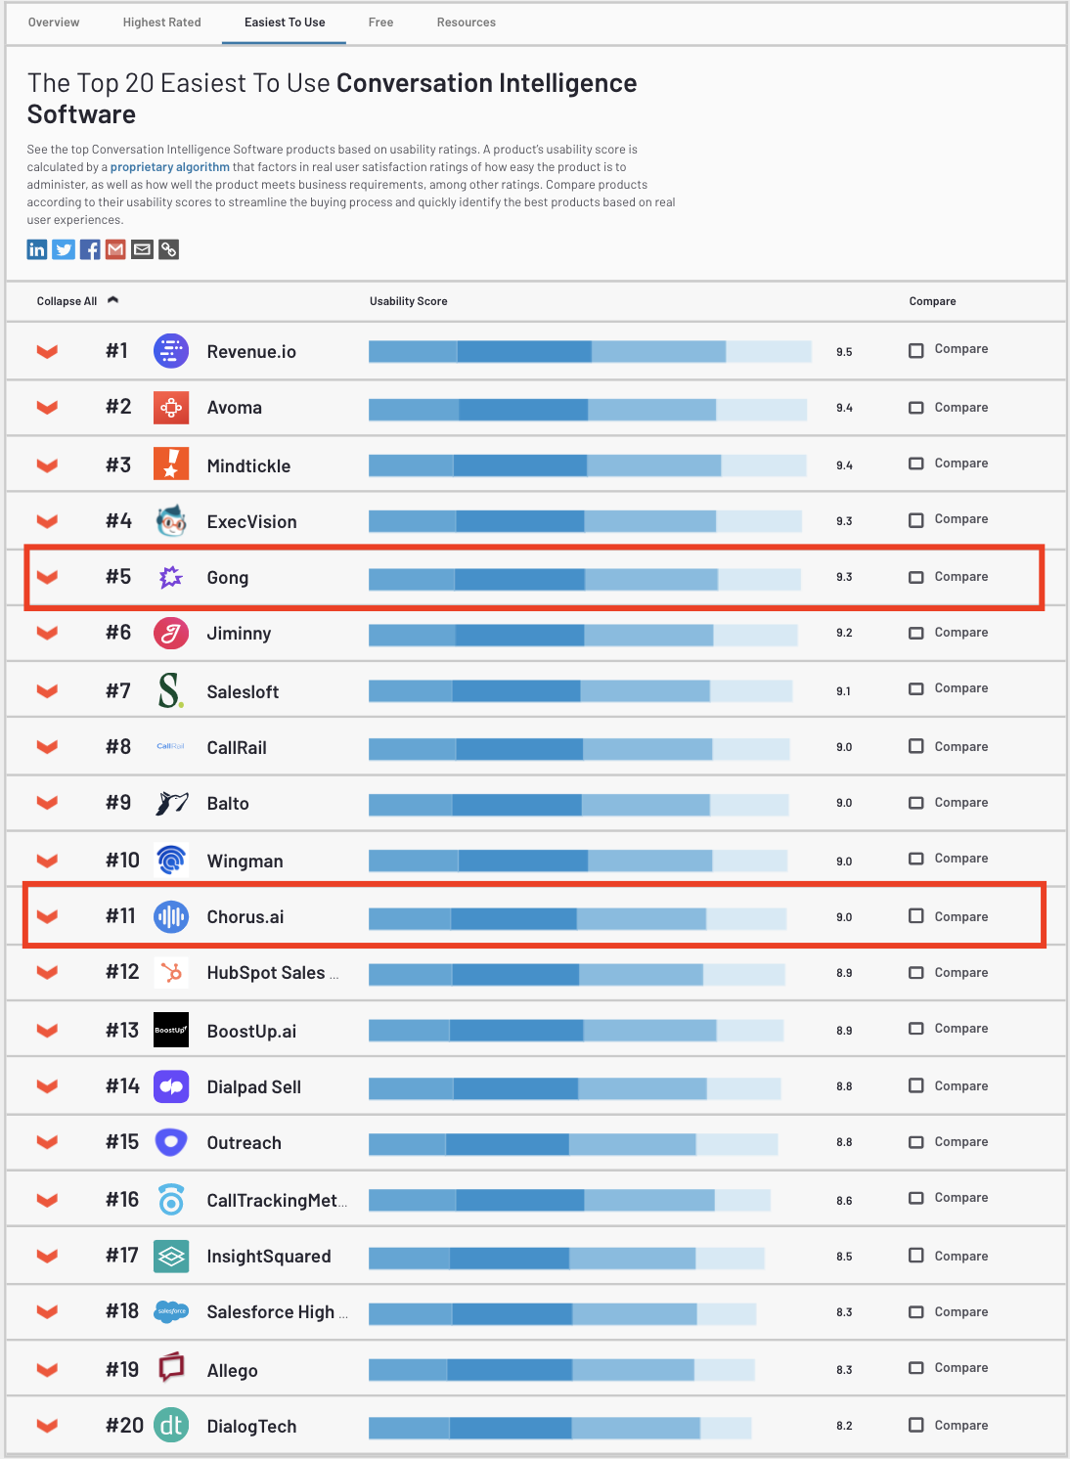Viewport: 1070px width, 1459px height.
Task: Click Collapse All arrow
Action: tap(112, 300)
